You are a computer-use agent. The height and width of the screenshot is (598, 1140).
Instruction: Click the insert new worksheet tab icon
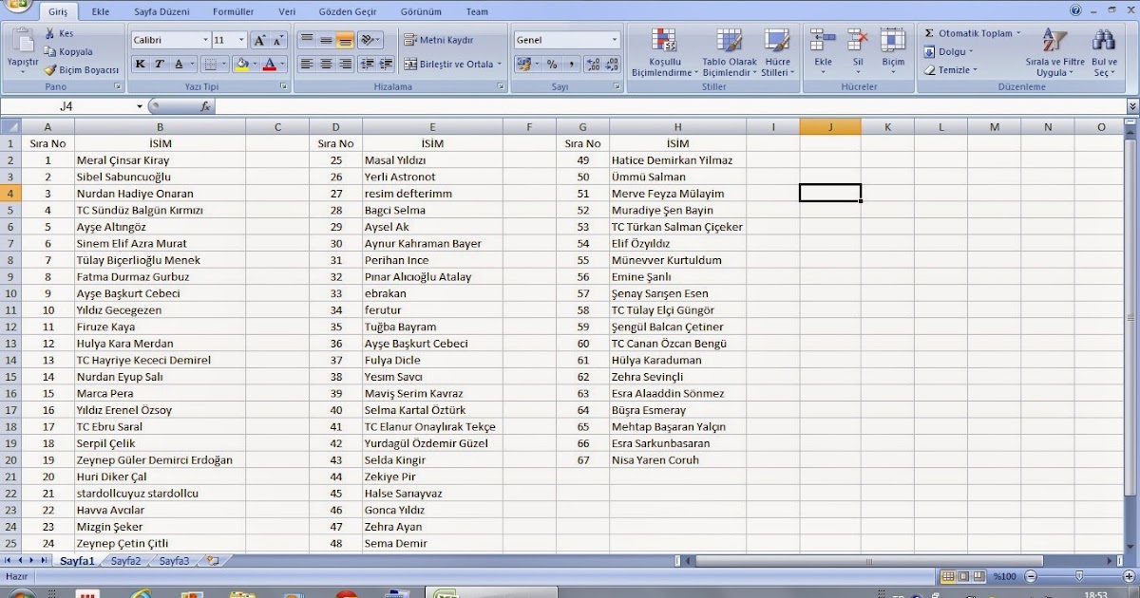pos(213,561)
